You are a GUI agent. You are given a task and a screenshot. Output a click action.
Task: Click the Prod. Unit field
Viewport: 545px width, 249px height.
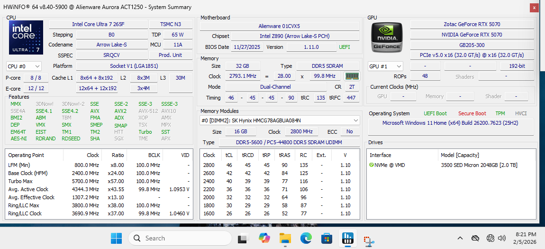171,55
